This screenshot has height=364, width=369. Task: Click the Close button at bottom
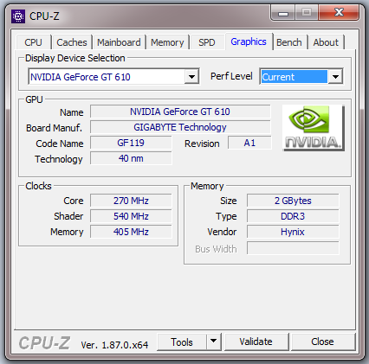point(322,342)
